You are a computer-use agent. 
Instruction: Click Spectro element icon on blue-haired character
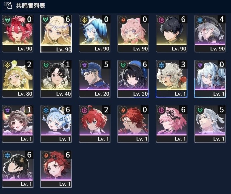[x=84, y=20]
